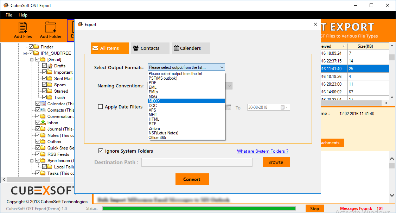Screen dimensions: 396x213
Task: Open the File menu
Action: tap(9, 15)
